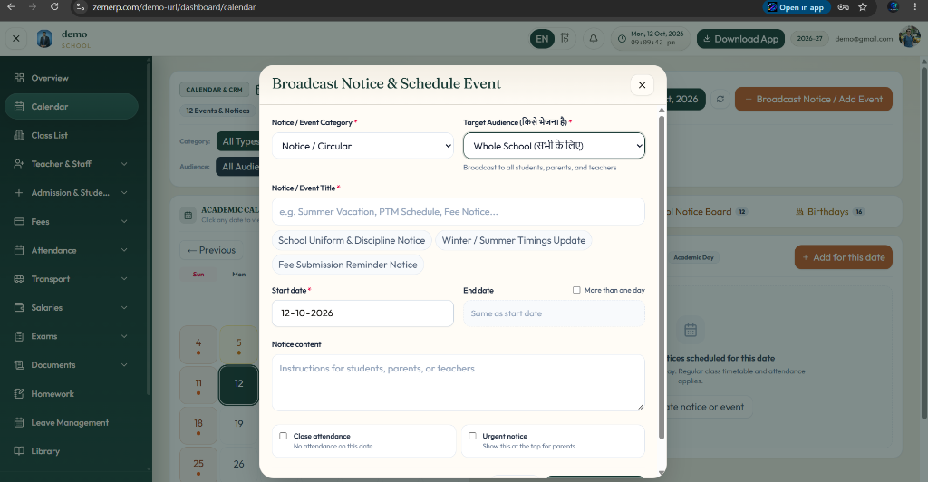928x482 pixels.
Task: Expand the Attendance menu
Action: [x=71, y=250]
